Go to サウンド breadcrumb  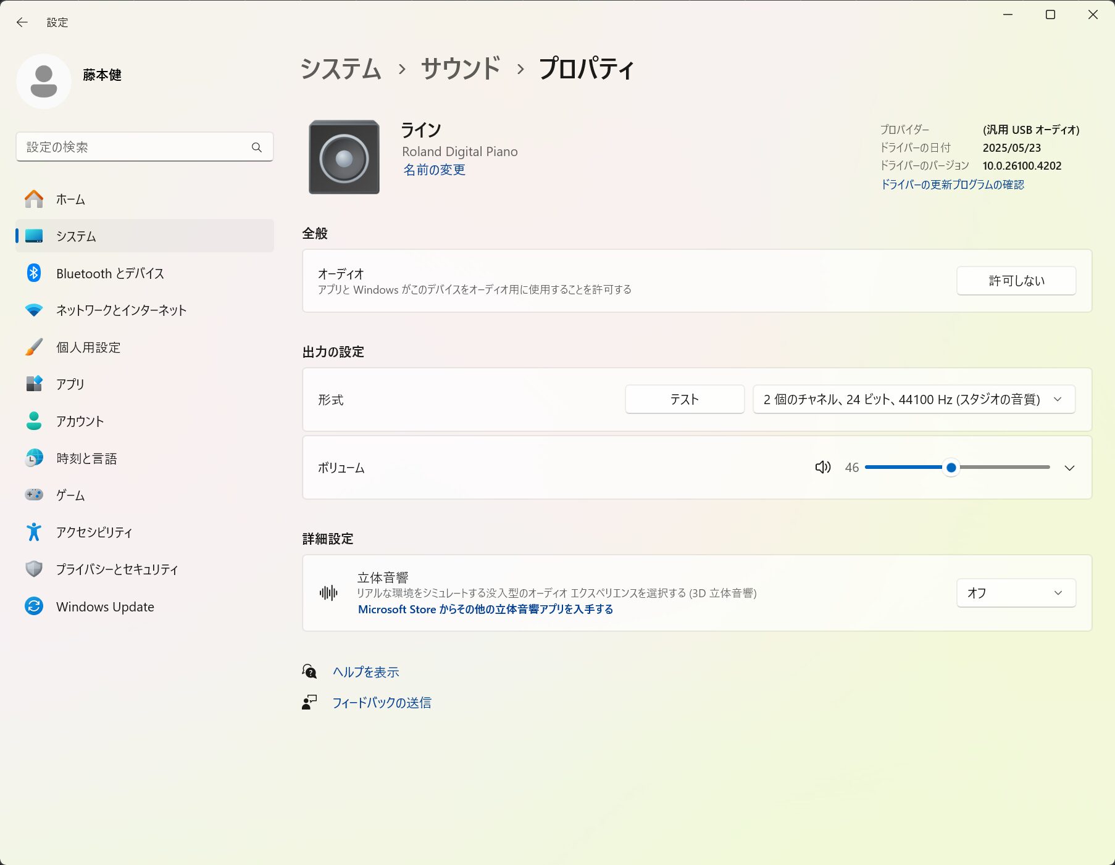pyautogui.click(x=461, y=68)
